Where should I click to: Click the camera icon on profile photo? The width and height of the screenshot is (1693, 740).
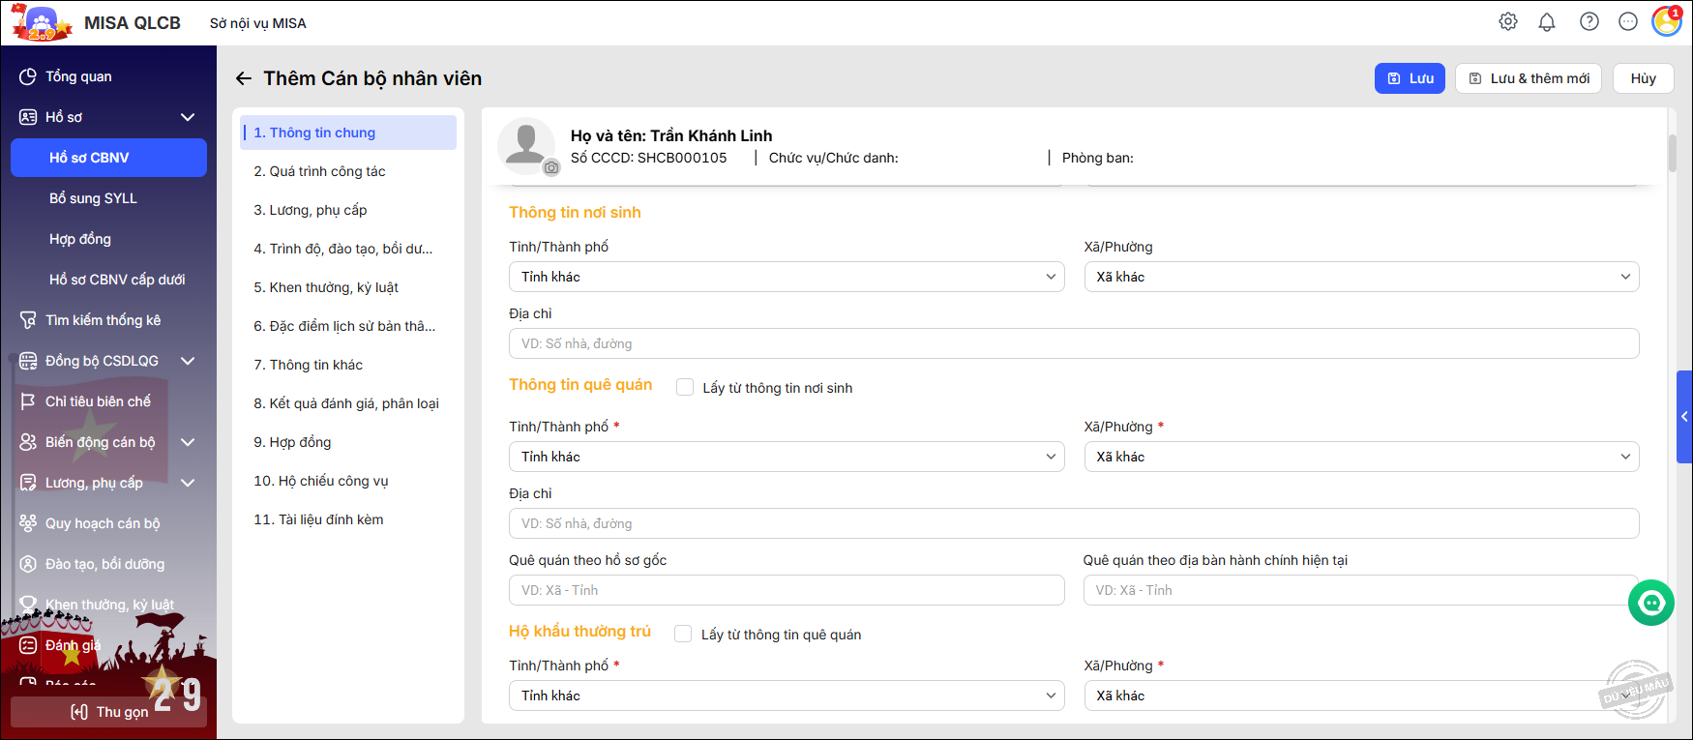pyautogui.click(x=550, y=167)
